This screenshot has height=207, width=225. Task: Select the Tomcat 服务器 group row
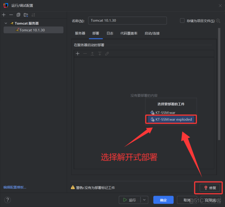34,23
